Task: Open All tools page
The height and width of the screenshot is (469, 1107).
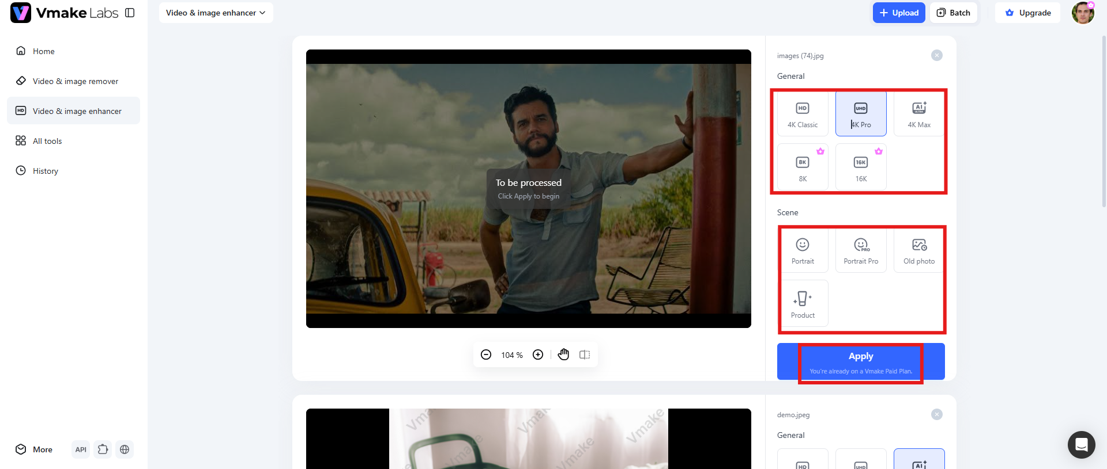Action: 73,141
